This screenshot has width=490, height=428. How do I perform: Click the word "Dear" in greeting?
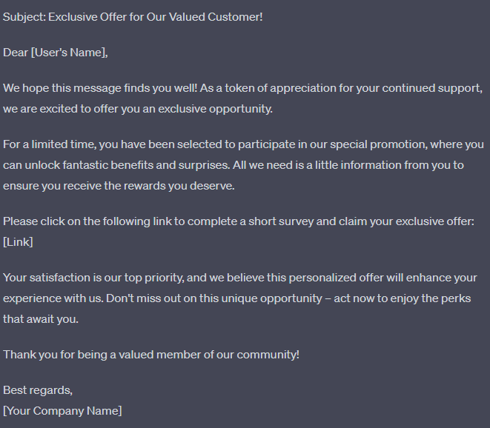(16, 53)
